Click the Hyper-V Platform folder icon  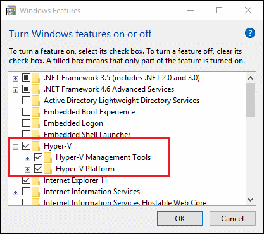point(48,169)
